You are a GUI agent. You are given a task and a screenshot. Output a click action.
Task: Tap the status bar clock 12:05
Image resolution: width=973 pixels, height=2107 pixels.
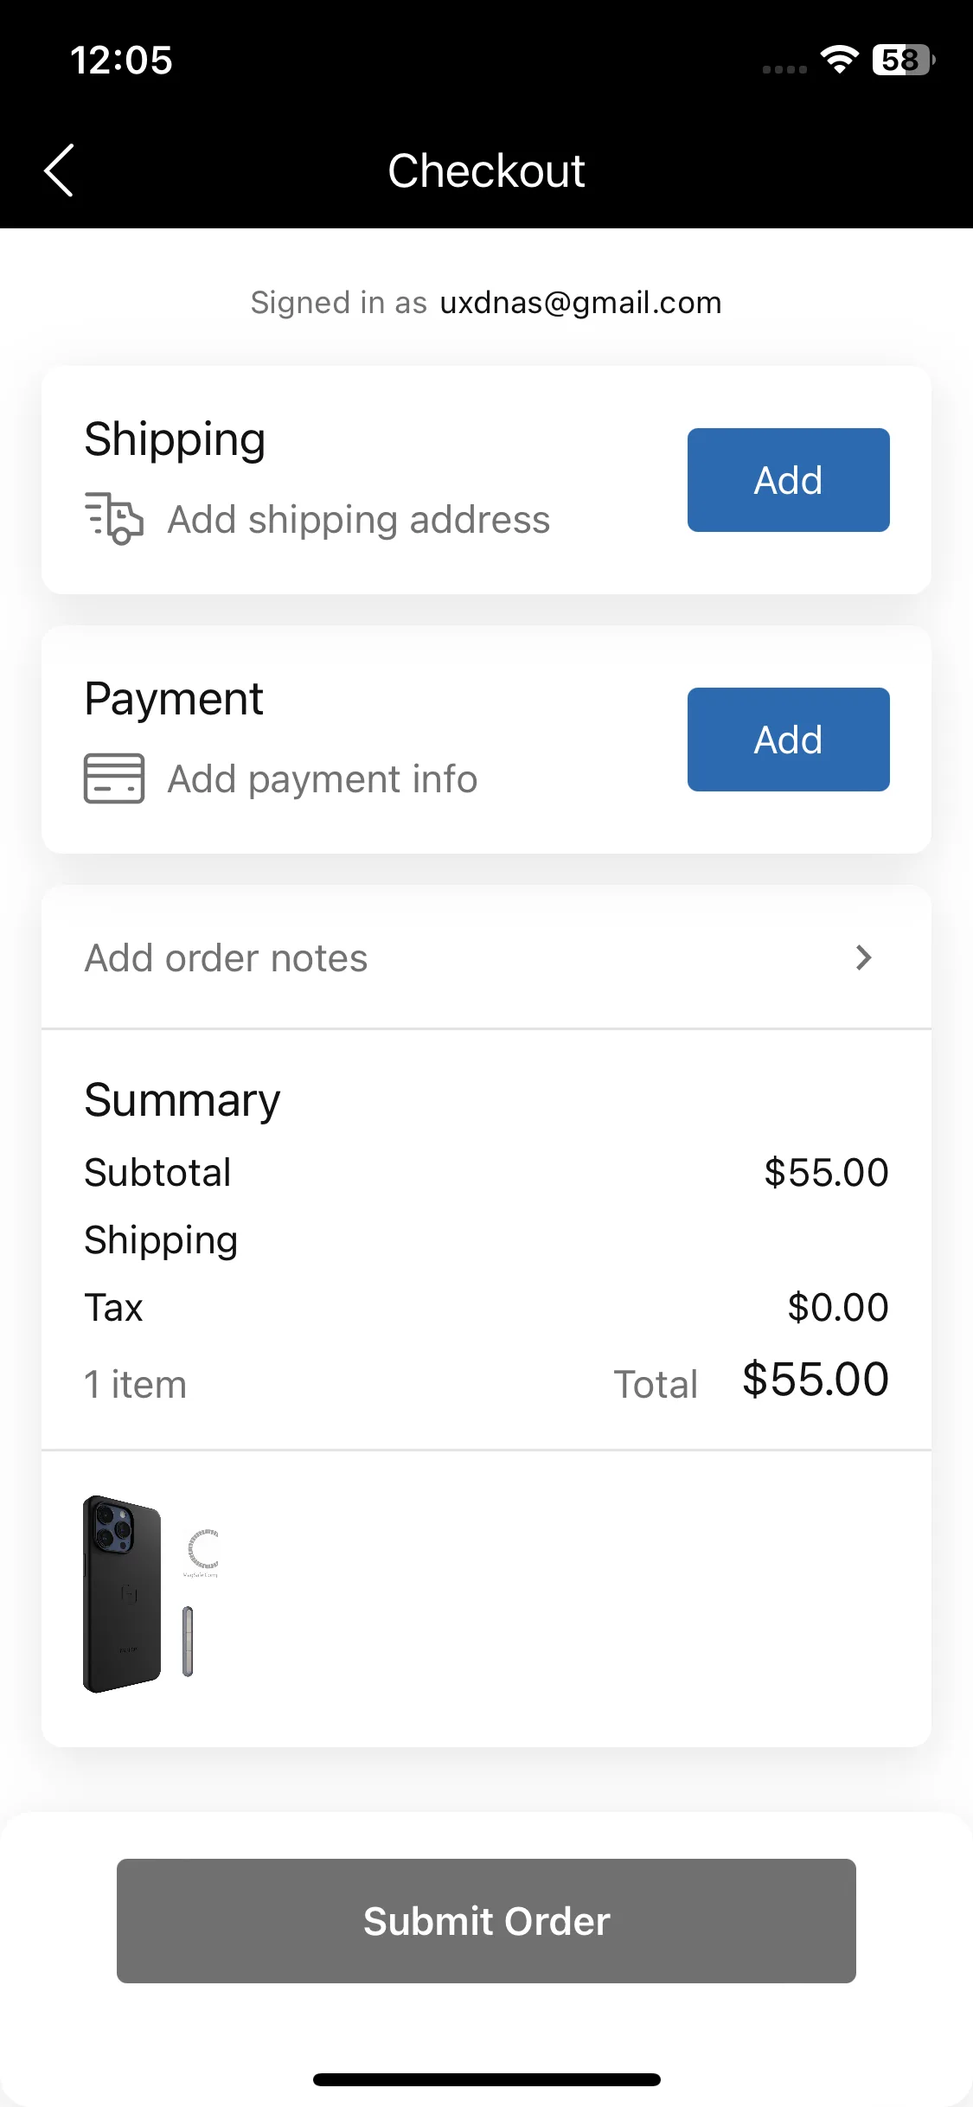pos(121,61)
